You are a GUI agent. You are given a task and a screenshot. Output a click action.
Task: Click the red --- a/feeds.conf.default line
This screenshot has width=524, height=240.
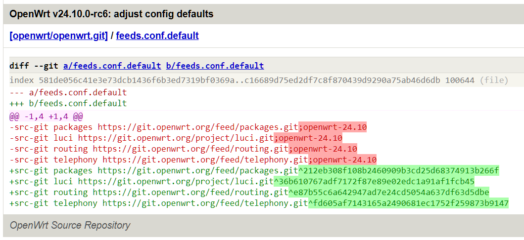click(68, 92)
